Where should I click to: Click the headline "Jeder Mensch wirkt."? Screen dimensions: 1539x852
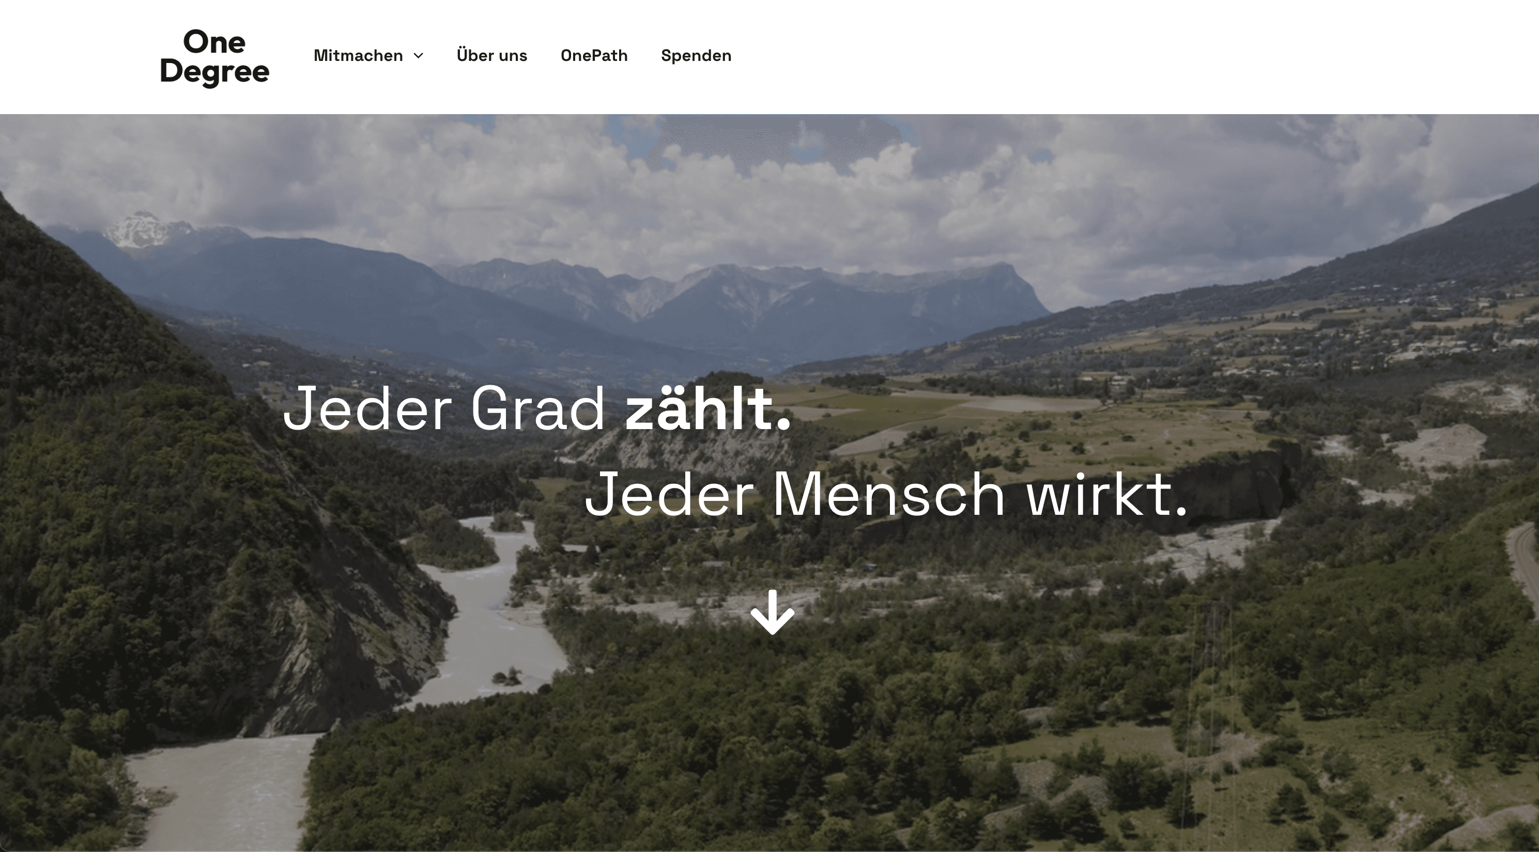(x=886, y=494)
